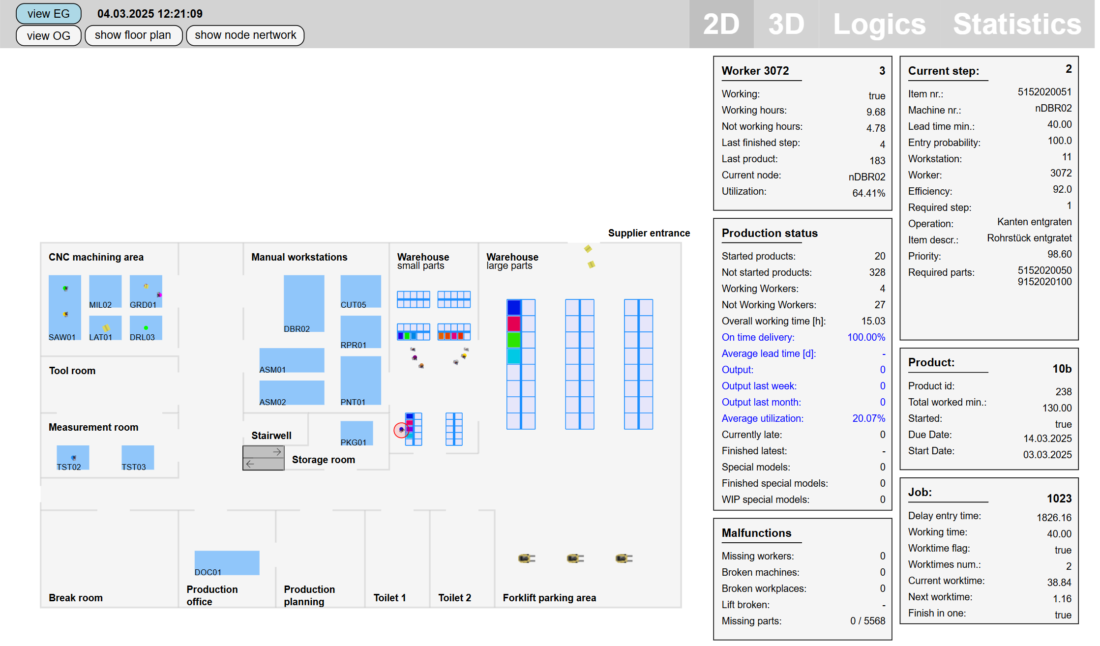
Task: Click the stairwell elevator arrows box
Action: tap(263, 458)
